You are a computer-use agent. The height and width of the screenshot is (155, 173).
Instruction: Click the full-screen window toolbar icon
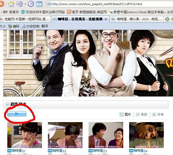[x=39, y=4]
